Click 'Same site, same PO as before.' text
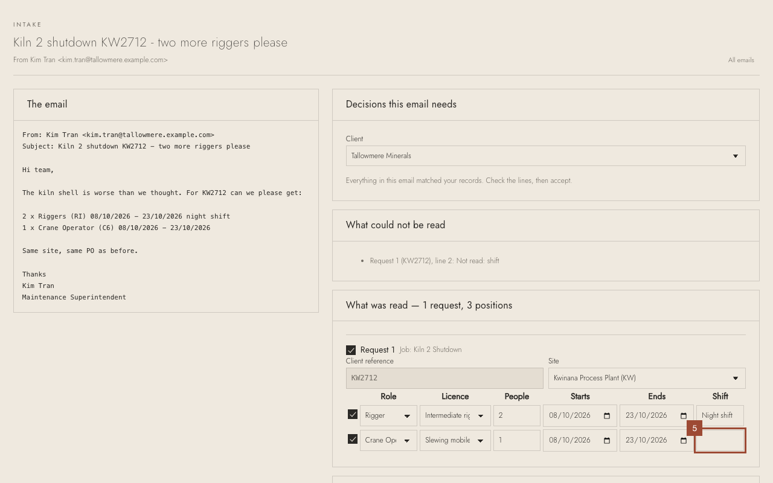Screen dimensions: 773x483 [80, 251]
